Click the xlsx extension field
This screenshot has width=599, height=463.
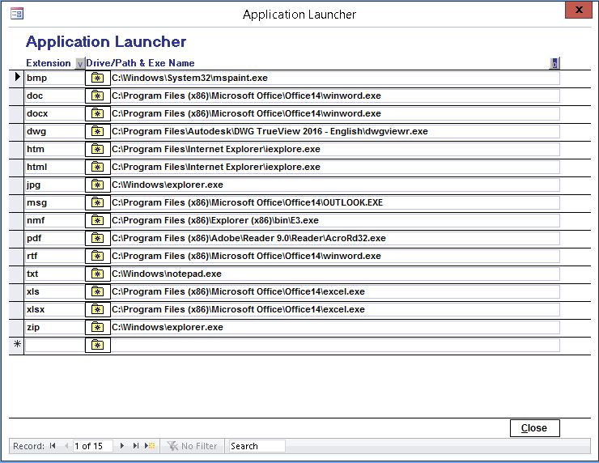53,310
